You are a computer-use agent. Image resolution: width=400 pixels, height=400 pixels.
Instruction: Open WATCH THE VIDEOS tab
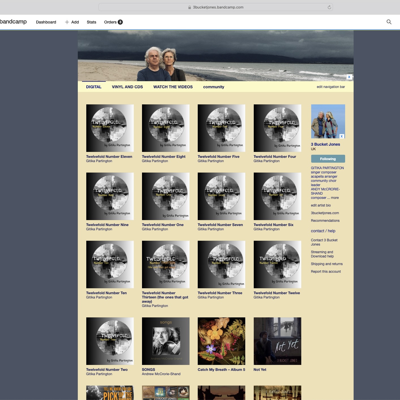pos(173,87)
